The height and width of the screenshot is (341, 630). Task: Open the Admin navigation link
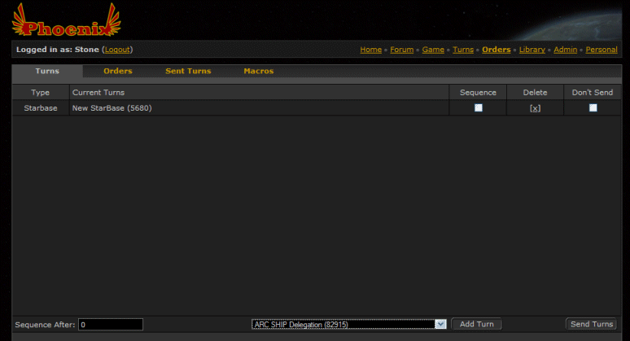(566, 50)
